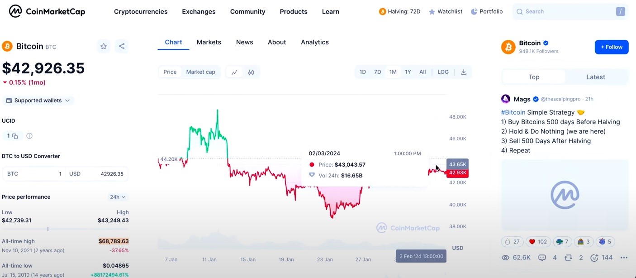
Task: Open the UCID info tooltip icon
Action: [29, 136]
